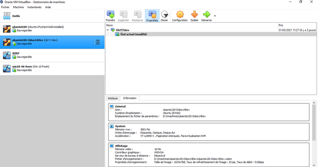The height and width of the screenshot is (167, 318).
Task: Click the Cloner sheep icon
Action: pos(164,16)
